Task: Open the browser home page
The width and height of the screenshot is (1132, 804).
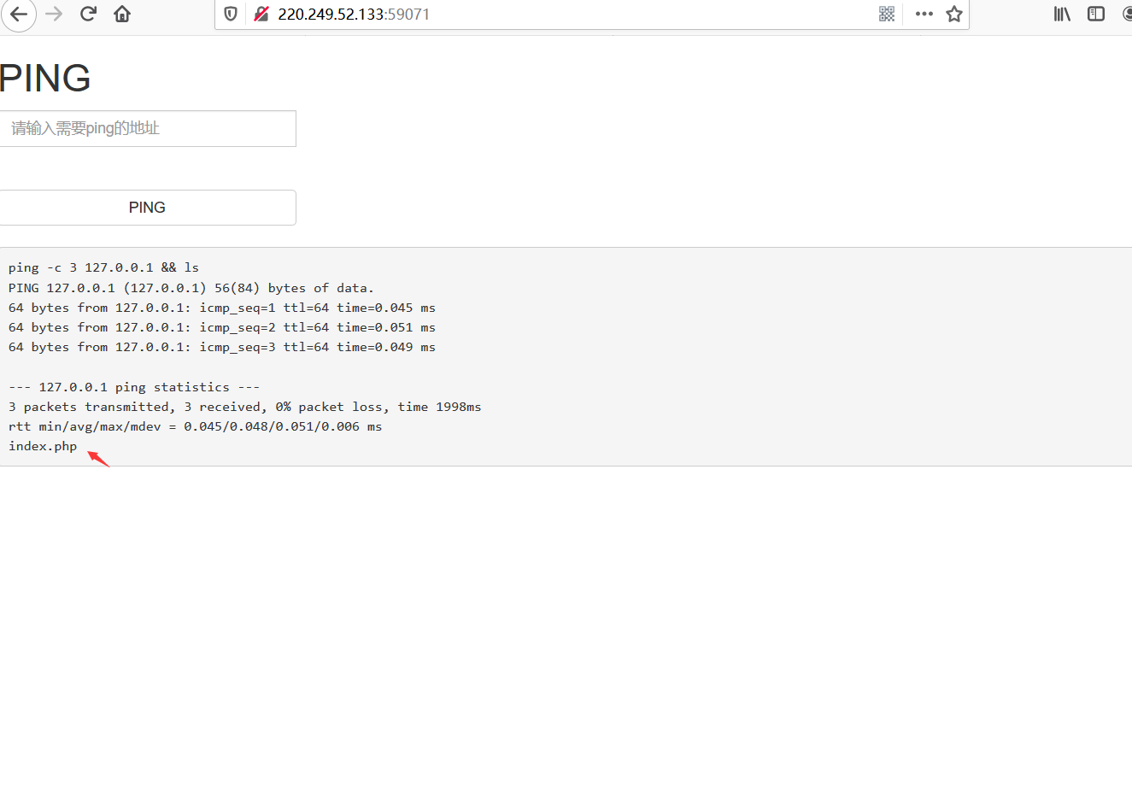Action: click(x=122, y=15)
